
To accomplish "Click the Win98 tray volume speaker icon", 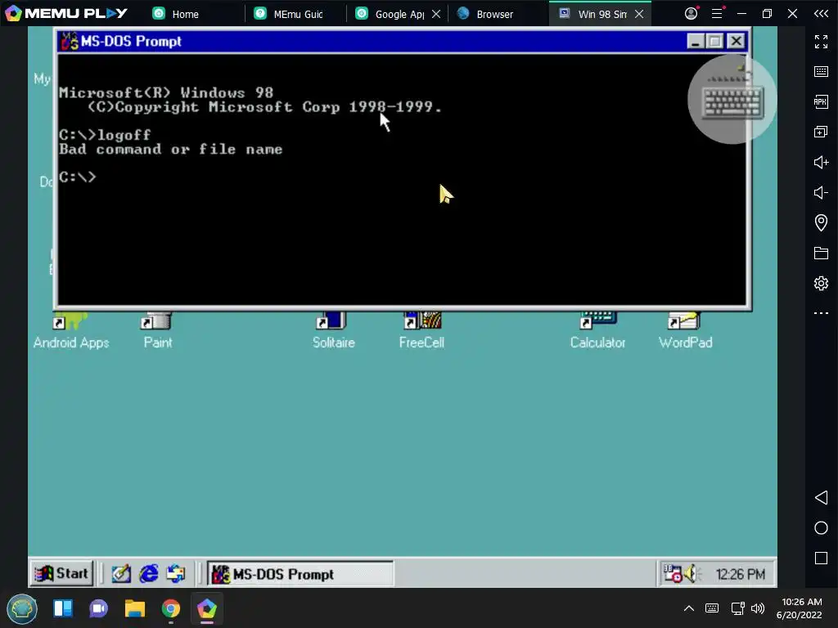I will tap(692, 573).
